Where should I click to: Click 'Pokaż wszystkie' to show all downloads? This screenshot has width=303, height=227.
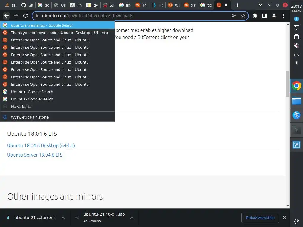tap(260, 218)
